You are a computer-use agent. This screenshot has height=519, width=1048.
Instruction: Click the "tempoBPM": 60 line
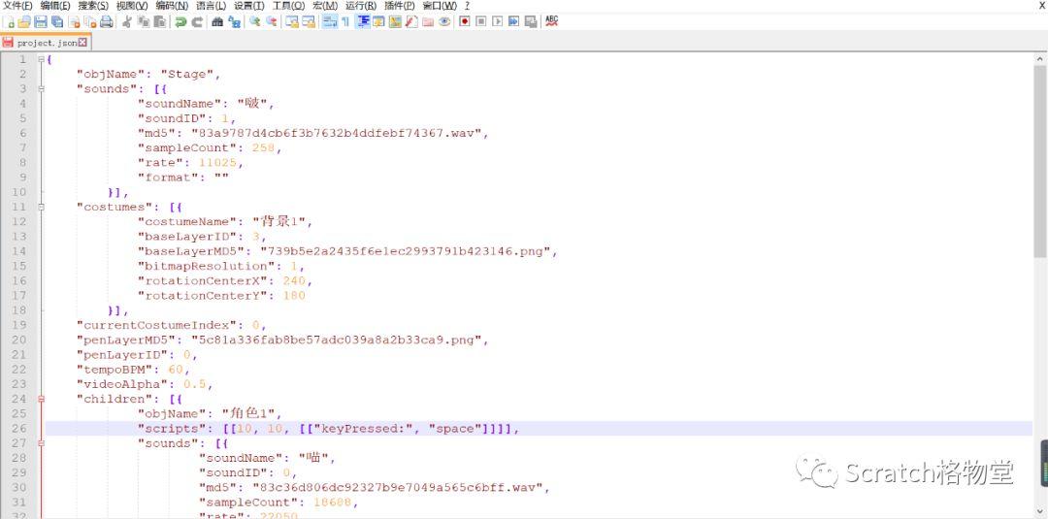tap(133, 370)
